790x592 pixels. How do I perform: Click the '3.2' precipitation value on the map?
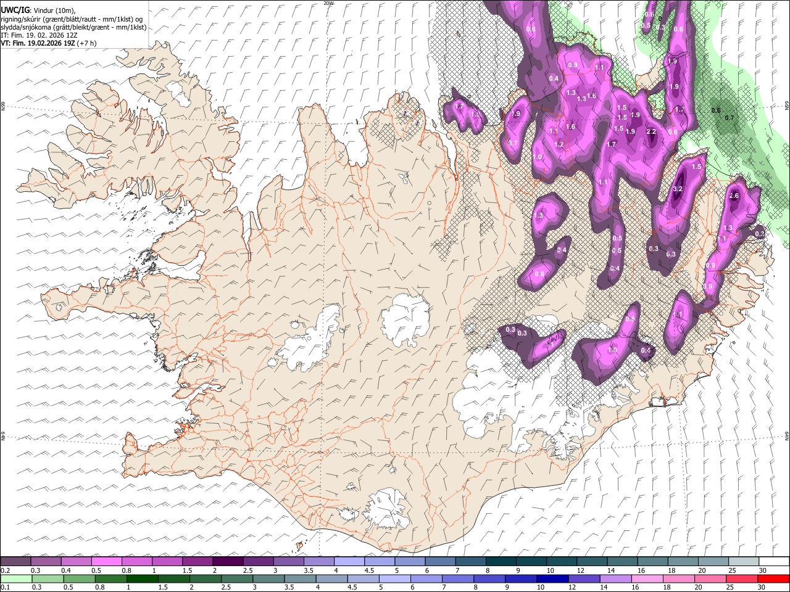click(x=677, y=189)
